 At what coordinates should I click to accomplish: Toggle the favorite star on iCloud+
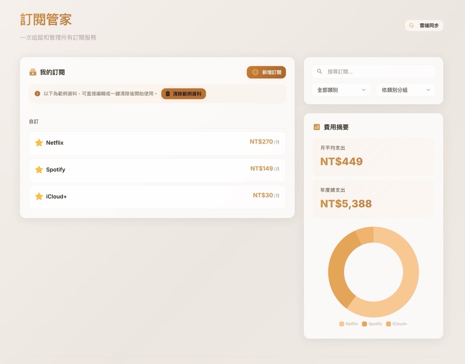tap(39, 196)
